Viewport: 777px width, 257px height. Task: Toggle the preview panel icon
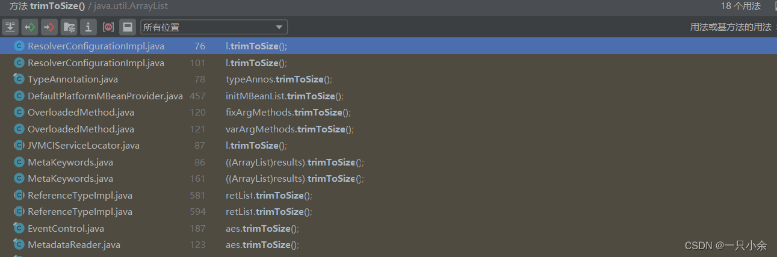pyautogui.click(x=127, y=27)
